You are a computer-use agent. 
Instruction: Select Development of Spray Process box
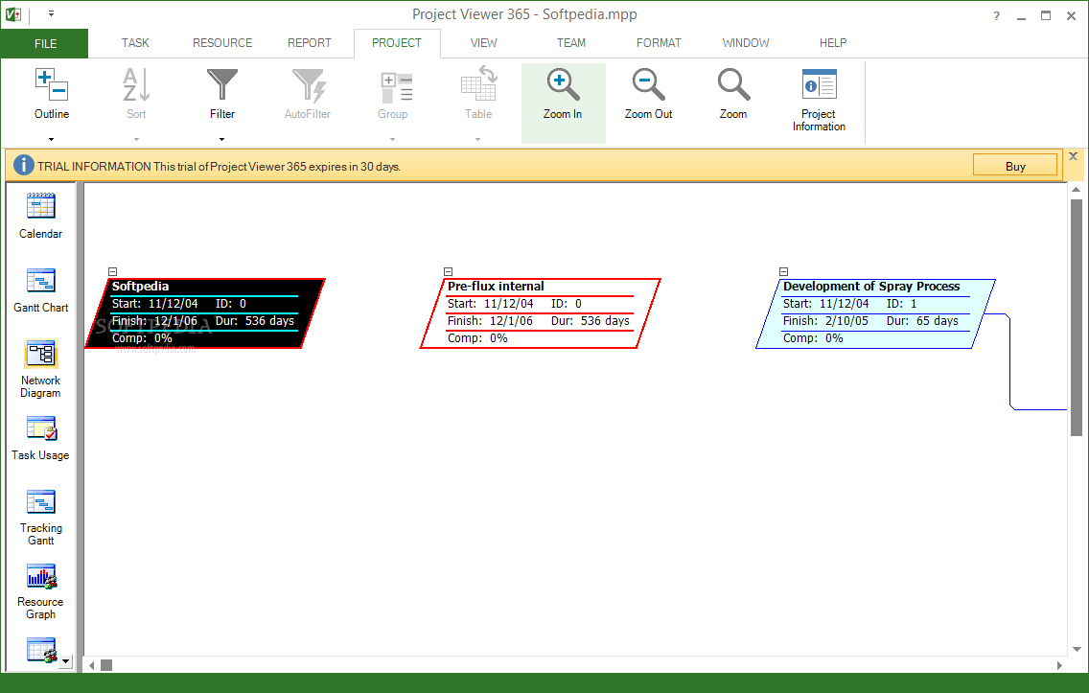point(876,313)
